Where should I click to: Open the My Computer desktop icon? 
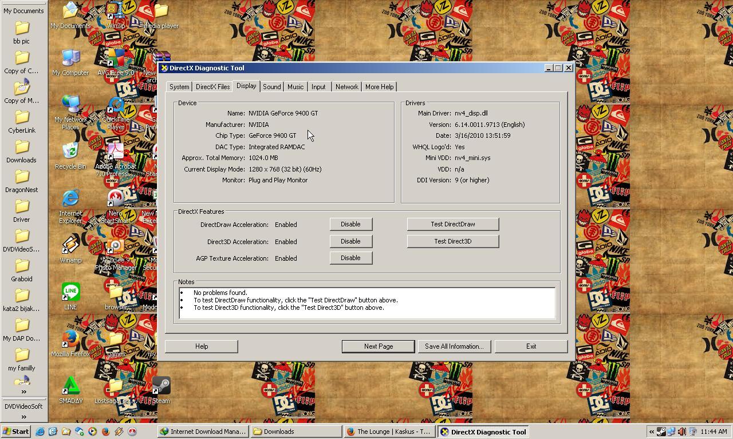70,62
